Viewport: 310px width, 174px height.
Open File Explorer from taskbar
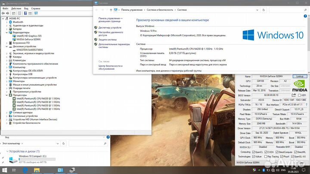(37, 170)
